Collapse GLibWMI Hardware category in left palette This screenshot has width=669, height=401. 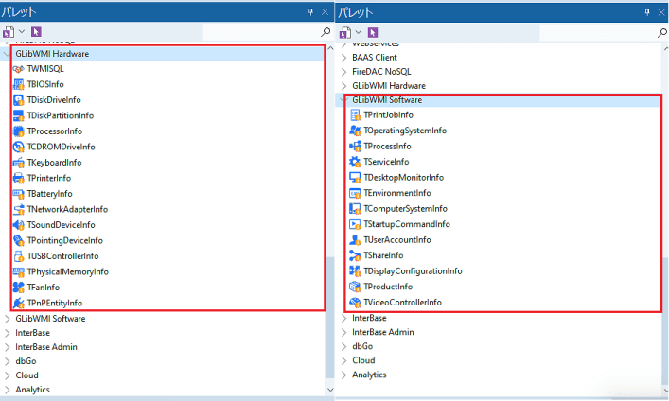7,54
